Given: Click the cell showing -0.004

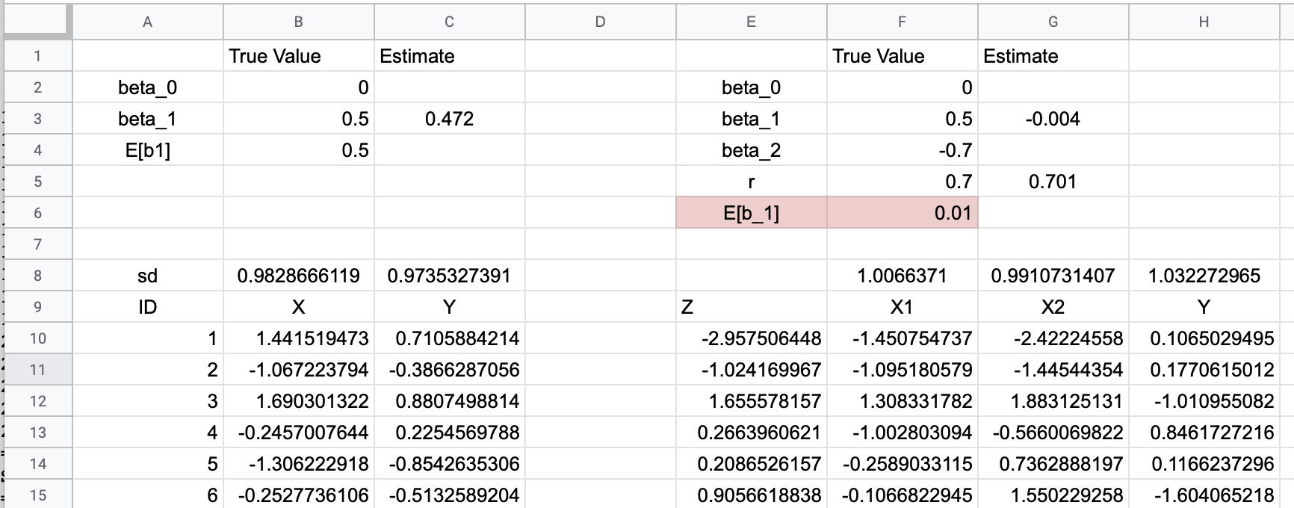Looking at the screenshot, I should 1052,119.
